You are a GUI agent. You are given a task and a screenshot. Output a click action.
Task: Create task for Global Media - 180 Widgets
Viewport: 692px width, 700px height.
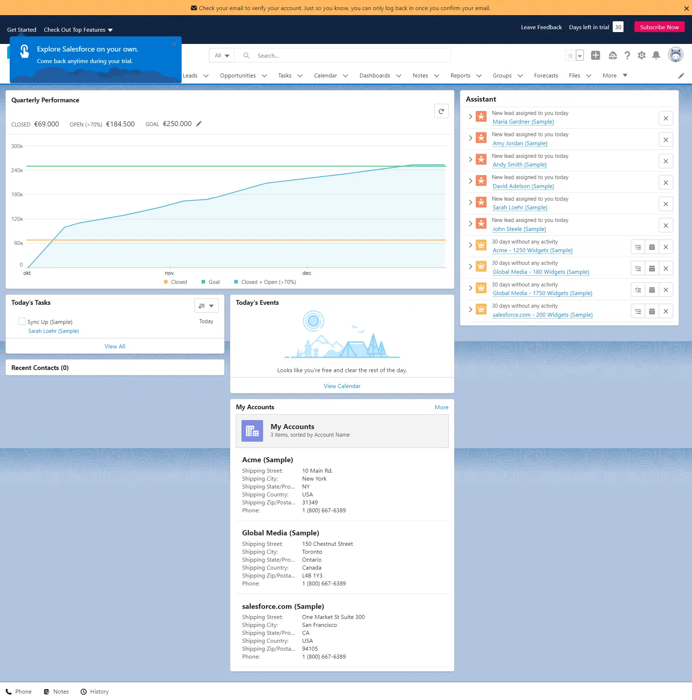point(638,268)
